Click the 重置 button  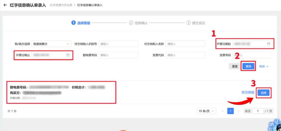pyautogui.click(x=235, y=66)
